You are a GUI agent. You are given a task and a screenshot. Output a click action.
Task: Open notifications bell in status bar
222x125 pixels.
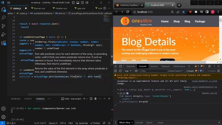[x=109, y=123]
